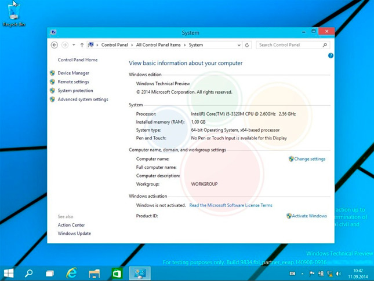The width and height of the screenshot is (374, 281).
Task: Click the 1,00 GB installed memory value
Action: [x=198, y=122]
